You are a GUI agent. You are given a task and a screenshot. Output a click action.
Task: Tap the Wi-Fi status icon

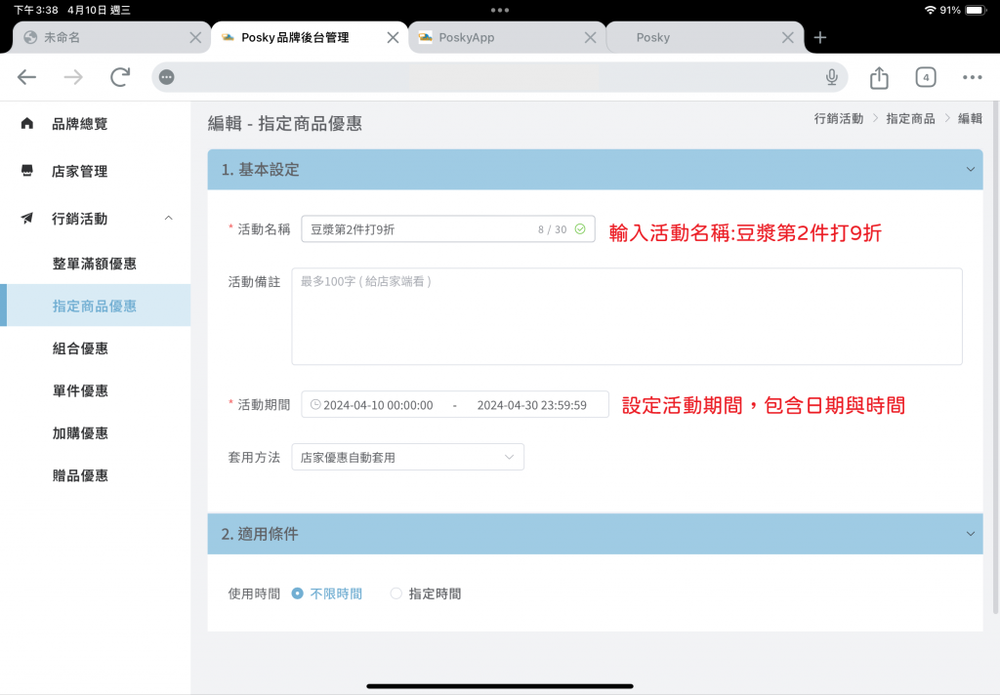[930, 10]
